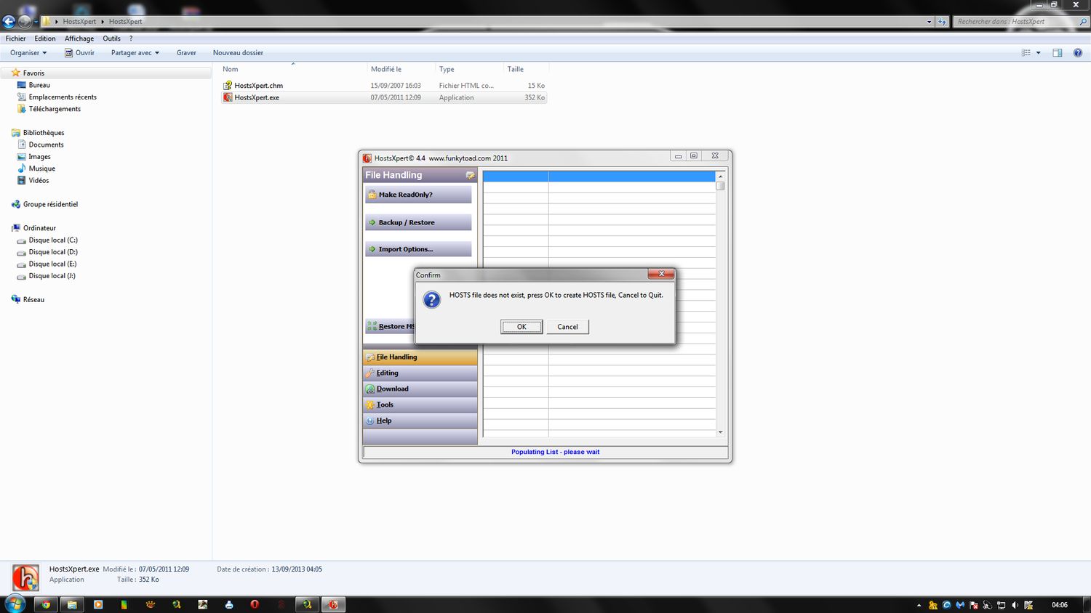This screenshot has height=613, width=1091.
Task: Open the ? help menu in Explorer
Action: point(131,38)
